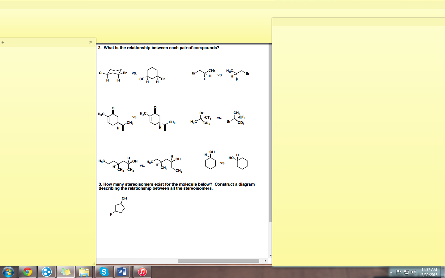Click the volume speaker tray icon

[414, 272]
